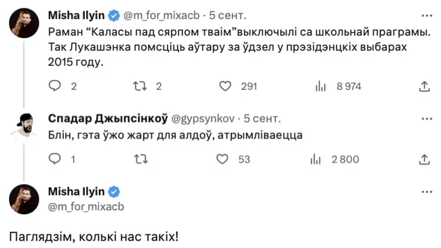Share Спадар Джыпсінкоў's tweet
Viewport: 441px width, 248px height.
(x=424, y=159)
